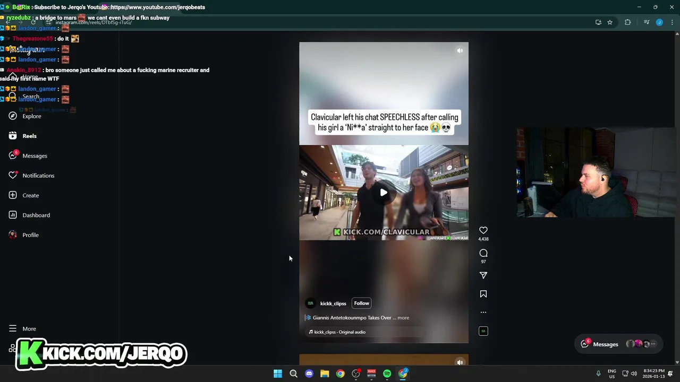Click the Profile avatar icon in sidebar
This screenshot has height=382, width=680.
point(13,235)
